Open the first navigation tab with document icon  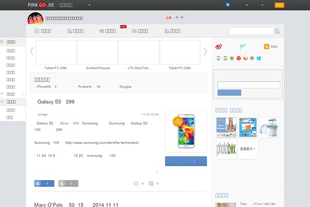[43, 31]
